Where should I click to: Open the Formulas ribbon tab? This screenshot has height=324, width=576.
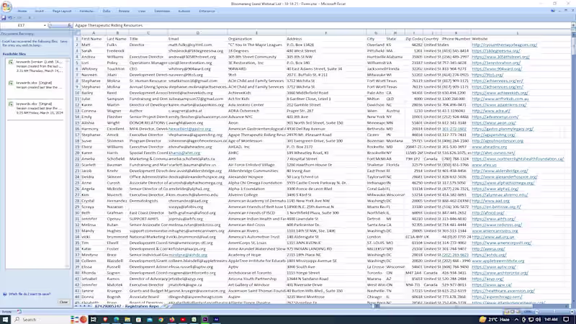tap(86, 11)
